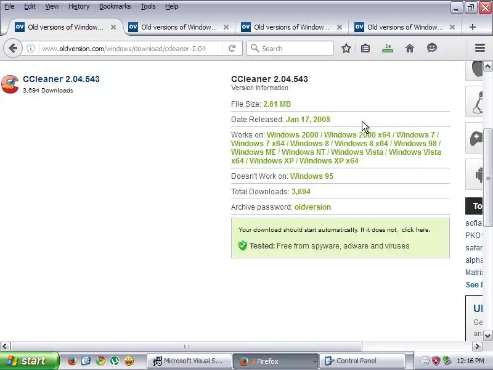
Task: Click the vertical scrollbar thumb
Action: (487, 178)
